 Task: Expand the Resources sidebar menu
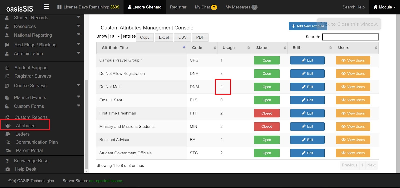click(79, 26)
